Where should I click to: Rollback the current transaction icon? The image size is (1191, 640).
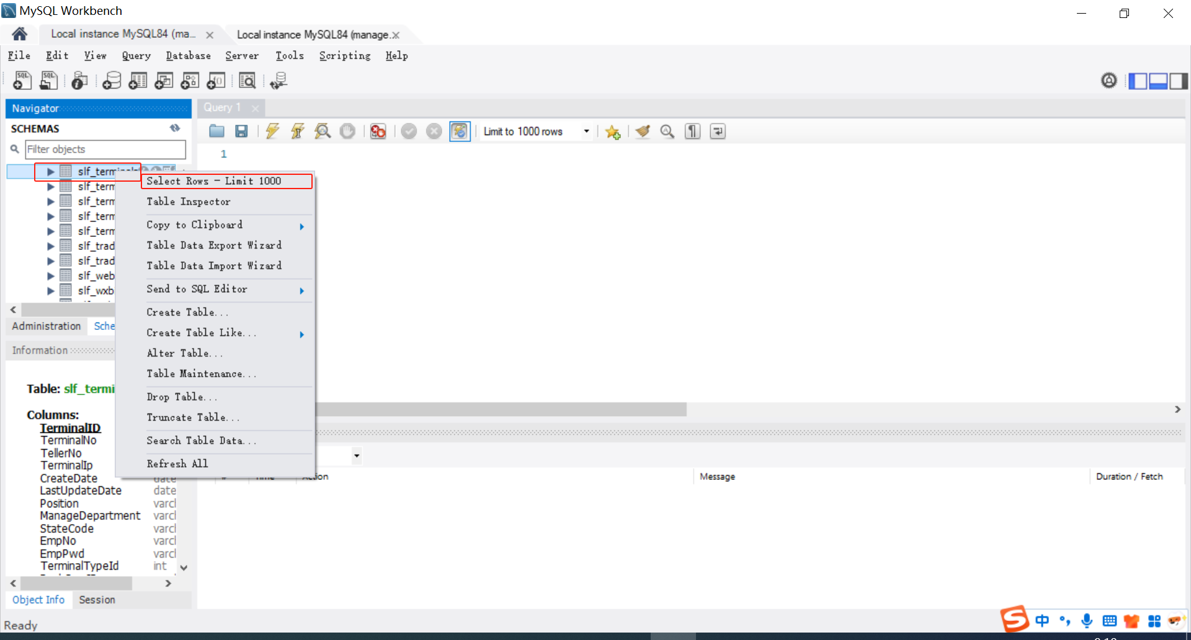click(434, 131)
